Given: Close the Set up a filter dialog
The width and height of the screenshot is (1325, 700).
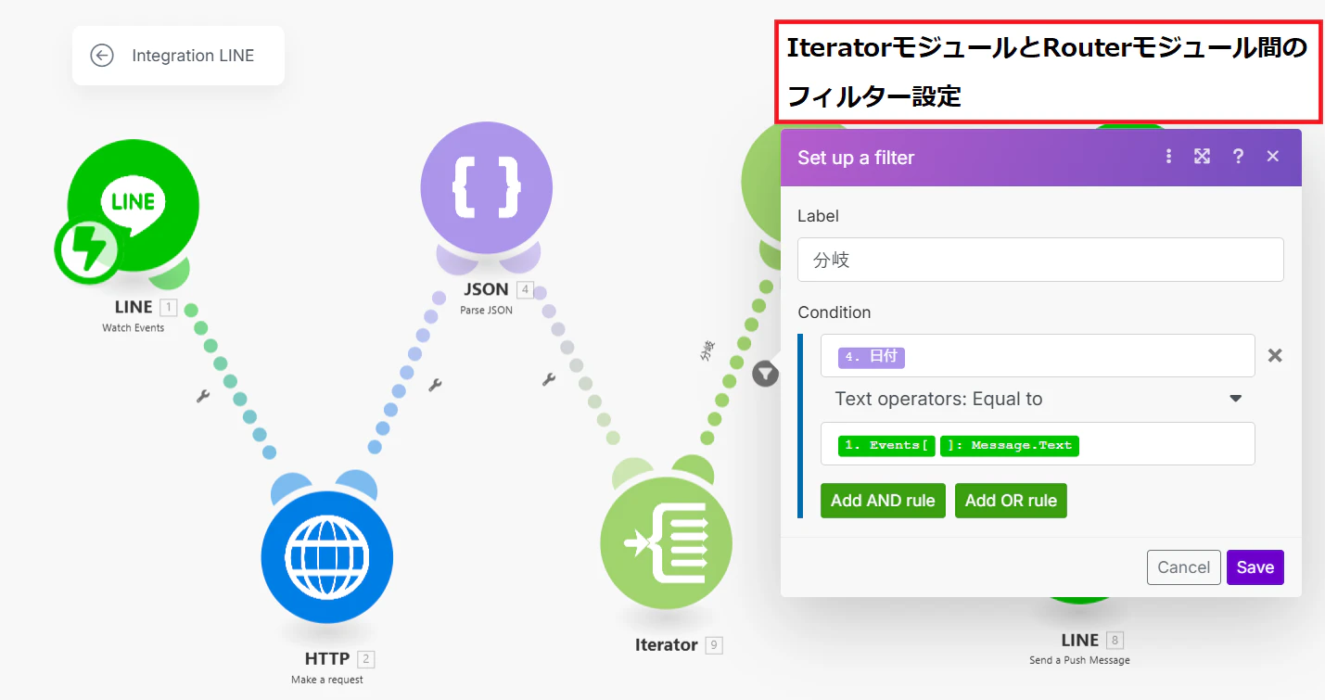Looking at the screenshot, I should [x=1273, y=156].
